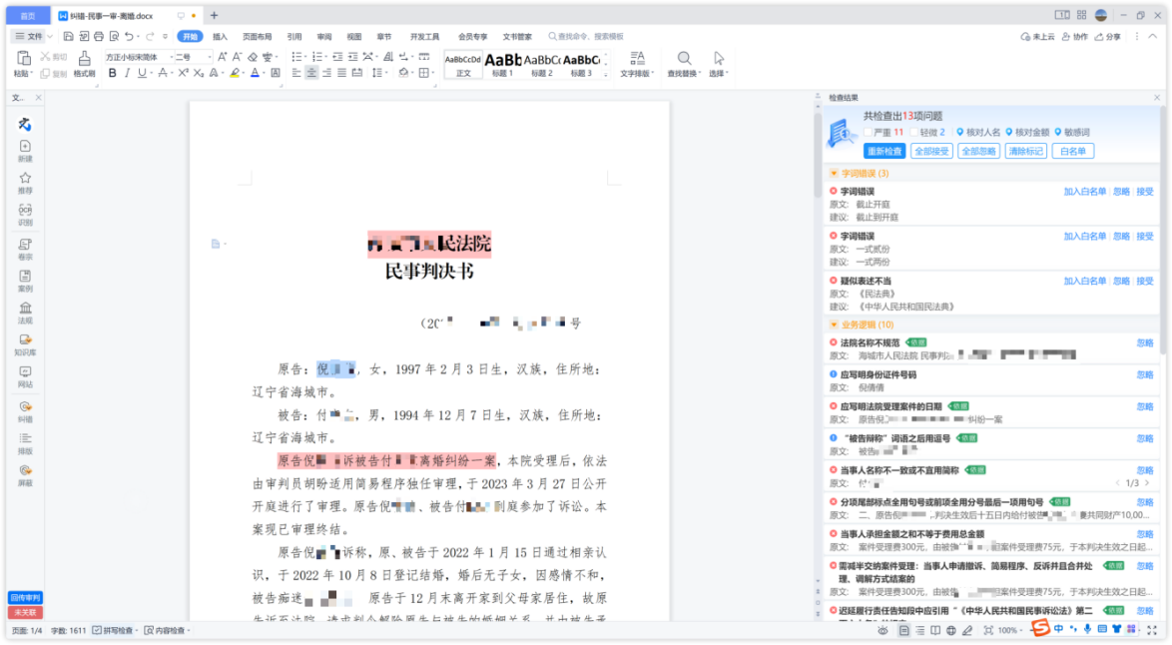Click the 全部接受 accept all button

pos(930,151)
